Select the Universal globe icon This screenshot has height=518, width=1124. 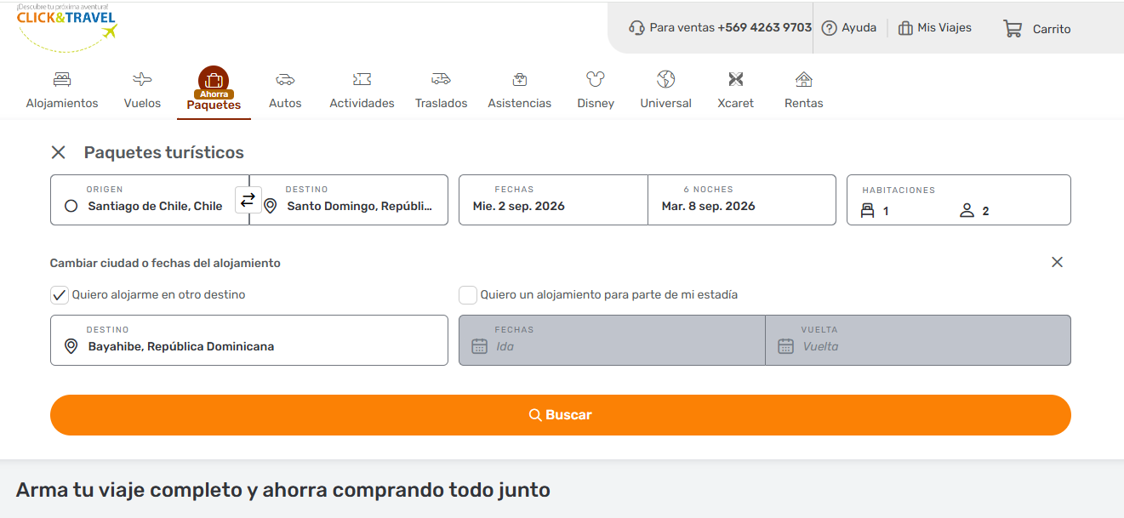(665, 80)
